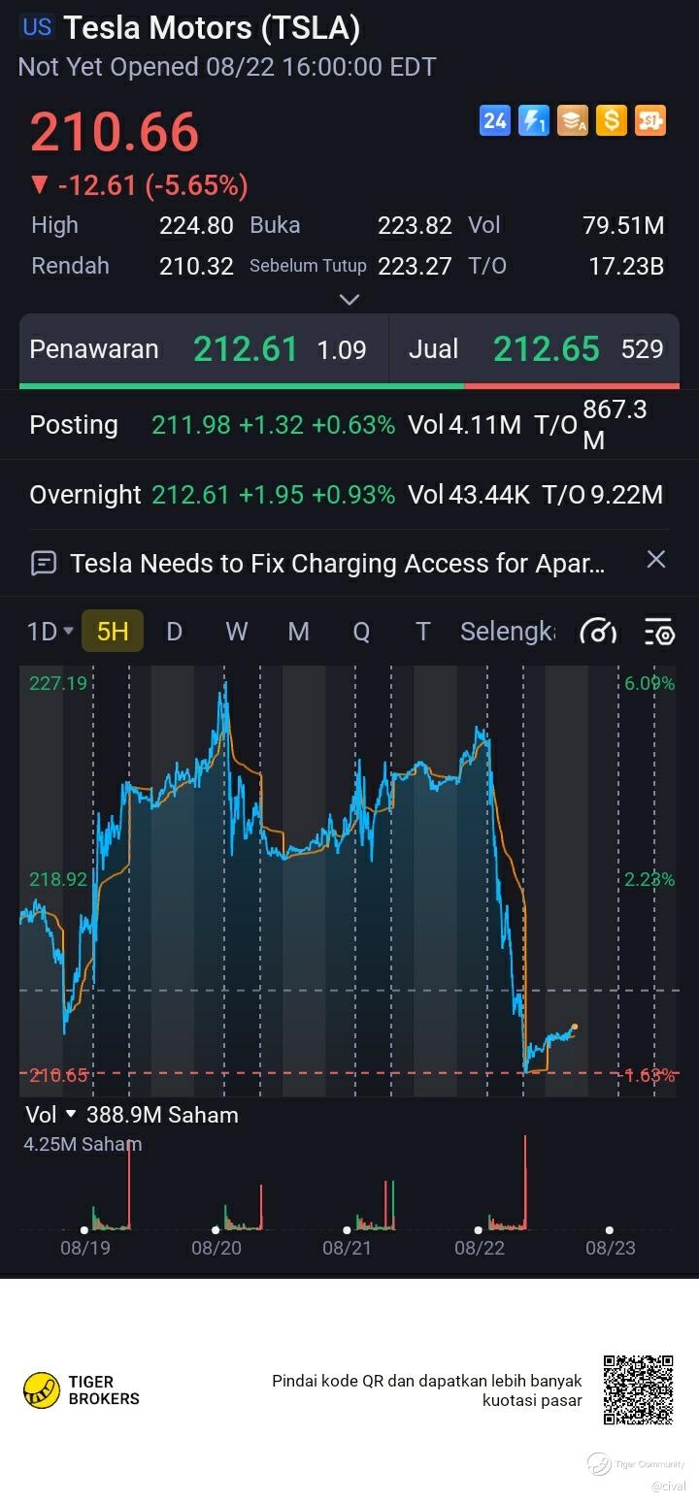Open the Tesla charging access news headline

pos(338,563)
